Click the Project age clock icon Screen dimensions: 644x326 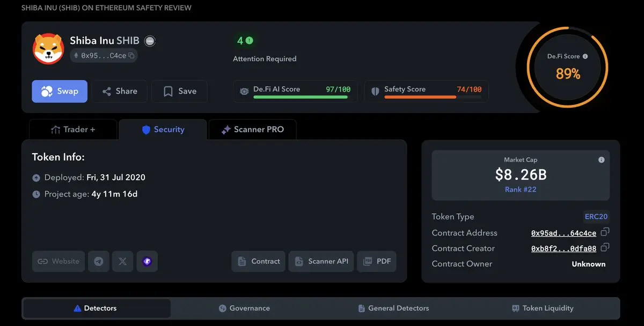tap(36, 194)
